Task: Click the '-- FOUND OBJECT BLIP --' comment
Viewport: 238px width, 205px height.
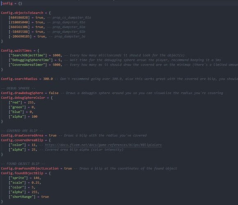Action: tap(23, 164)
